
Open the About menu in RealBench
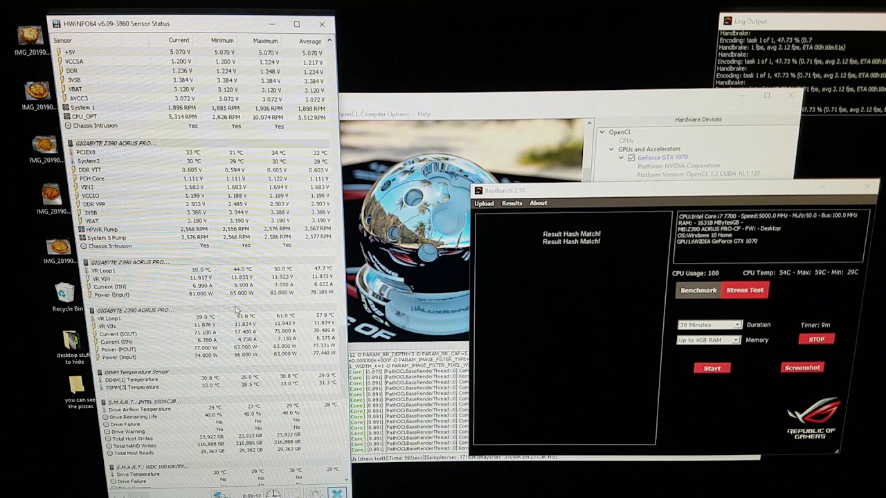click(539, 203)
